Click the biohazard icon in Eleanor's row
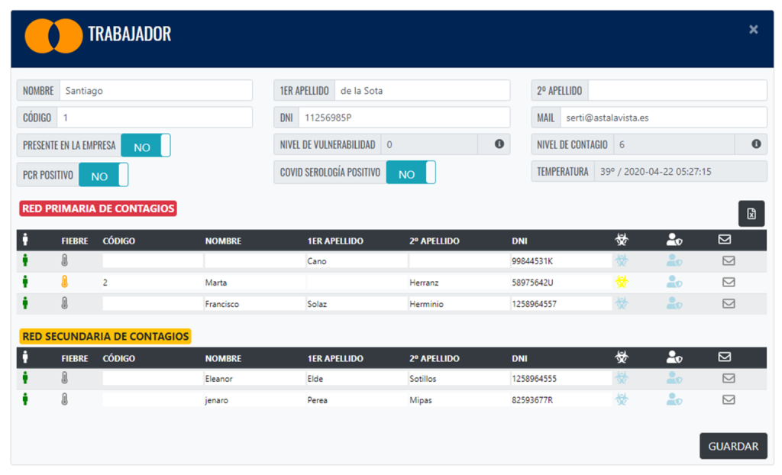This screenshot has width=782, height=475. pyautogui.click(x=622, y=378)
